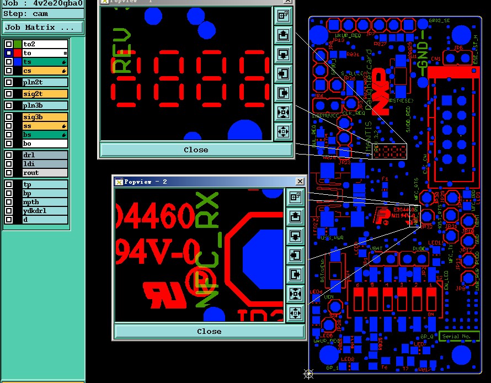Click the relocate view icon in Popview - 2
Screen dimensions: 491x383
point(295,197)
